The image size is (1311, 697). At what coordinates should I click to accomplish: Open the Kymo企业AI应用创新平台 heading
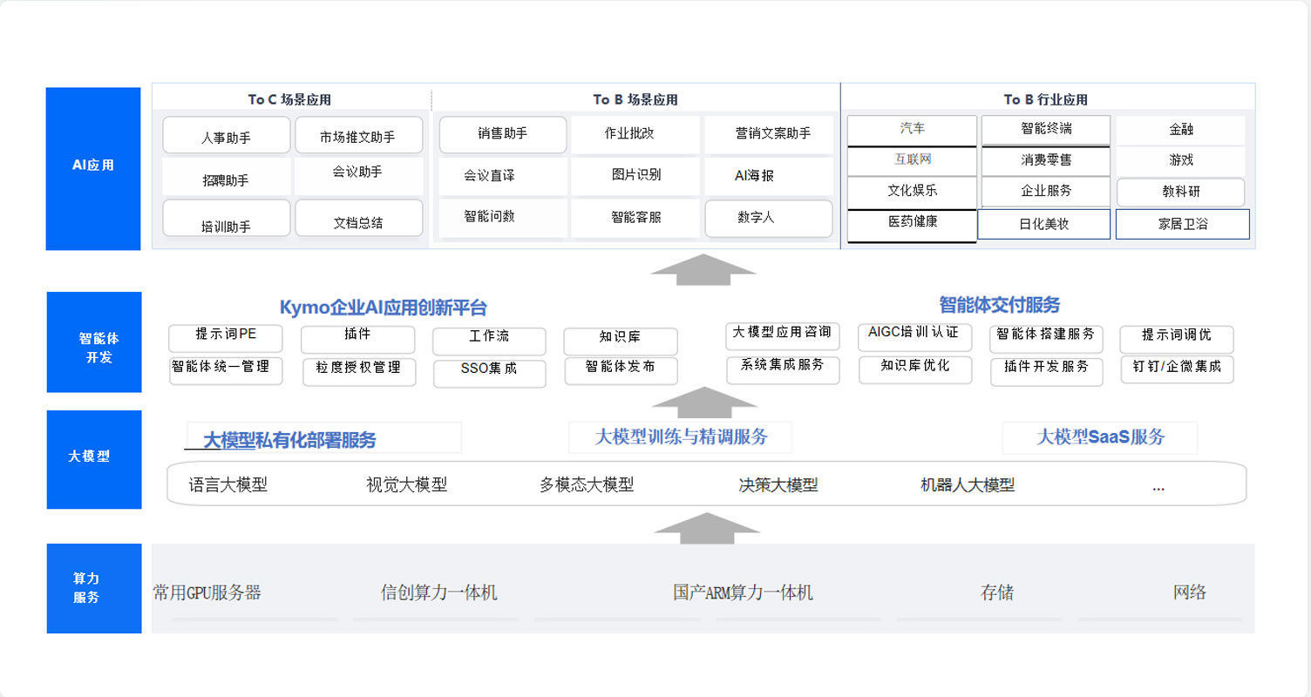(383, 308)
